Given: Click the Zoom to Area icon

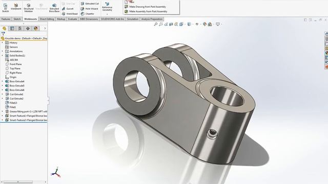Looking at the screenshot, I should [160, 24].
